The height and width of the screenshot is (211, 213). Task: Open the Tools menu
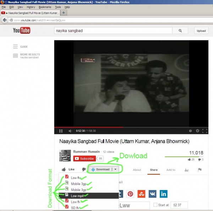[58, 7]
